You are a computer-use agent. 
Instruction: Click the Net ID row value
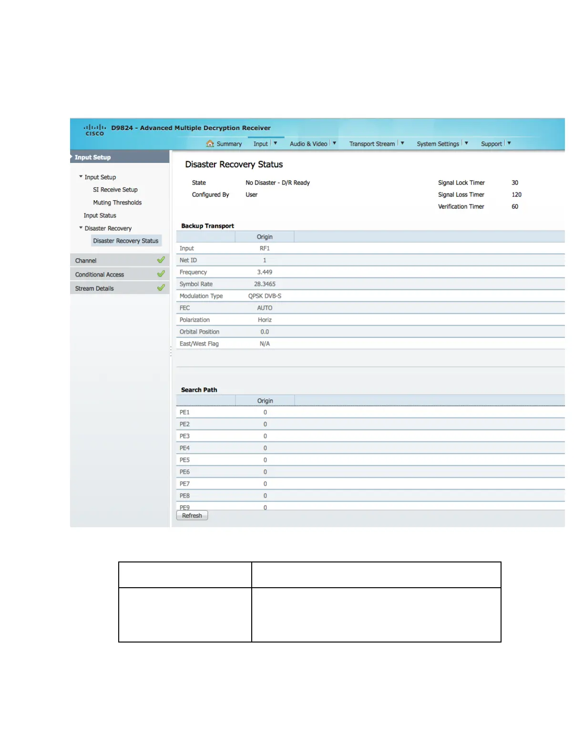[x=265, y=260]
